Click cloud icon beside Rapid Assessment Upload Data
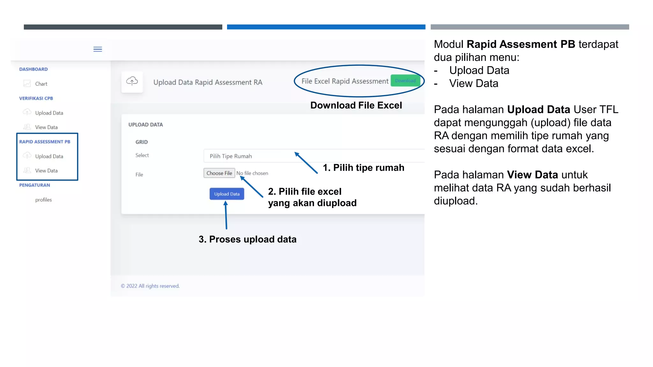The height and width of the screenshot is (367, 653). pyautogui.click(x=27, y=155)
